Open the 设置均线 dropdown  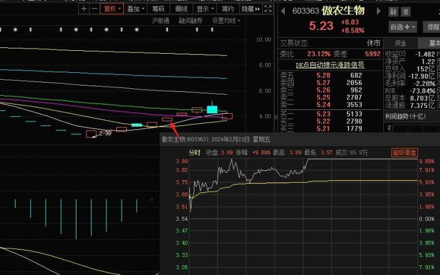coord(226,21)
